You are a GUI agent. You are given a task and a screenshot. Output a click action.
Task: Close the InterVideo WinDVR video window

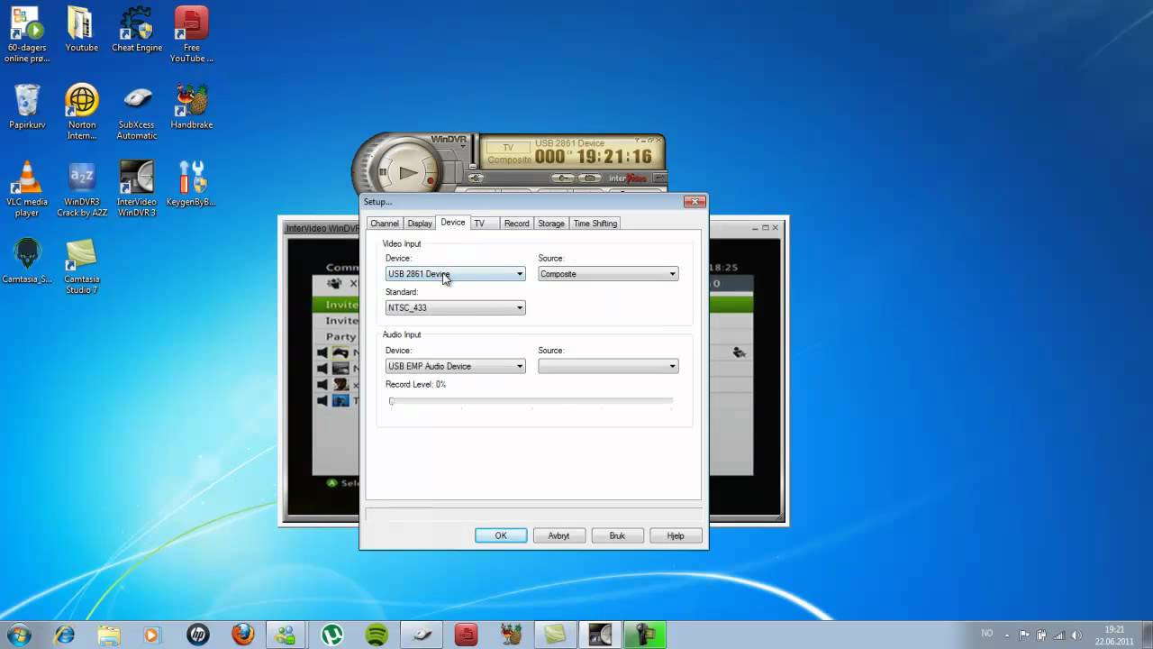[x=775, y=228]
